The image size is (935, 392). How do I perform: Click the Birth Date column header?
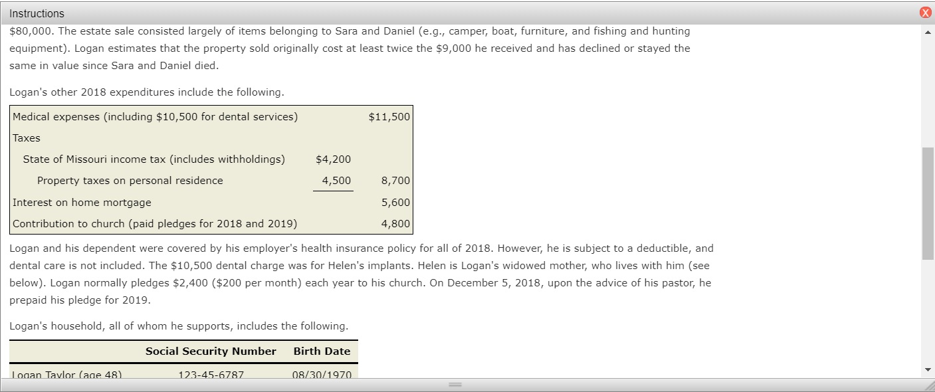322,351
